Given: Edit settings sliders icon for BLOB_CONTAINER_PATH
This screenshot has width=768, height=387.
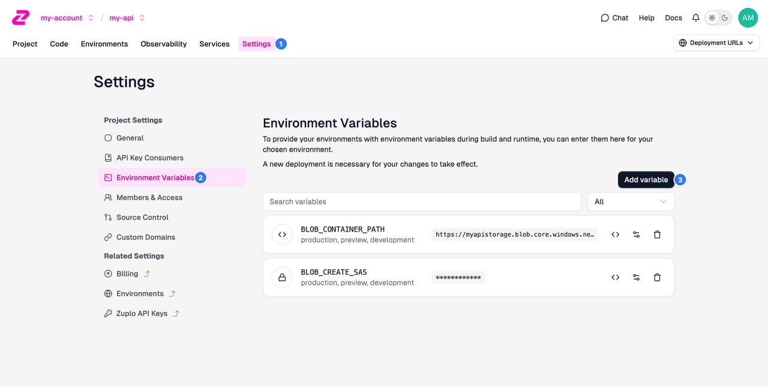Looking at the screenshot, I should point(636,235).
